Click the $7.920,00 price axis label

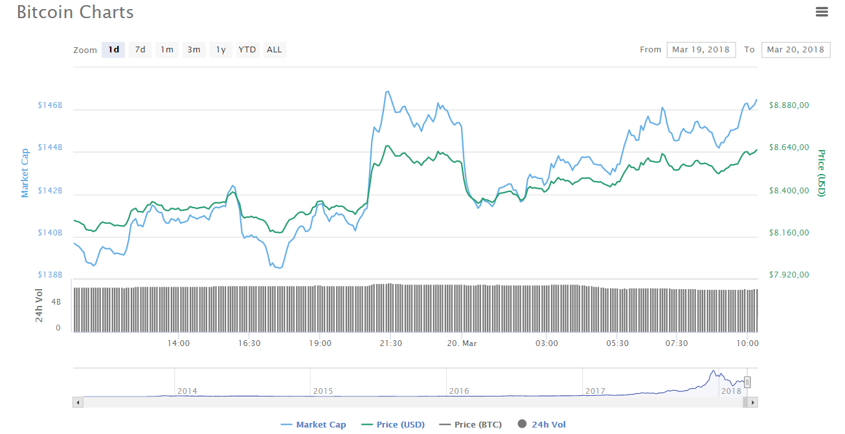pyautogui.click(x=789, y=275)
